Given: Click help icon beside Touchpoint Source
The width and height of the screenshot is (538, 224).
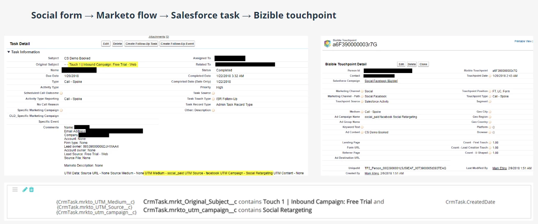Looking at the screenshot, I should pos(362,101).
